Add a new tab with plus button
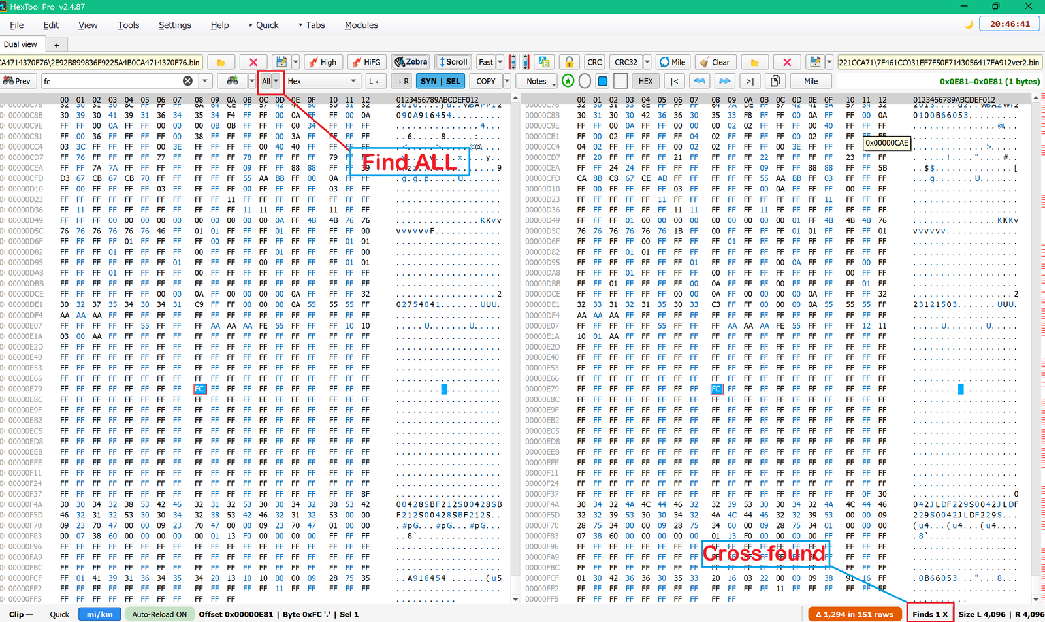The width and height of the screenshot is (1045, 622). [x=57, y=45]
